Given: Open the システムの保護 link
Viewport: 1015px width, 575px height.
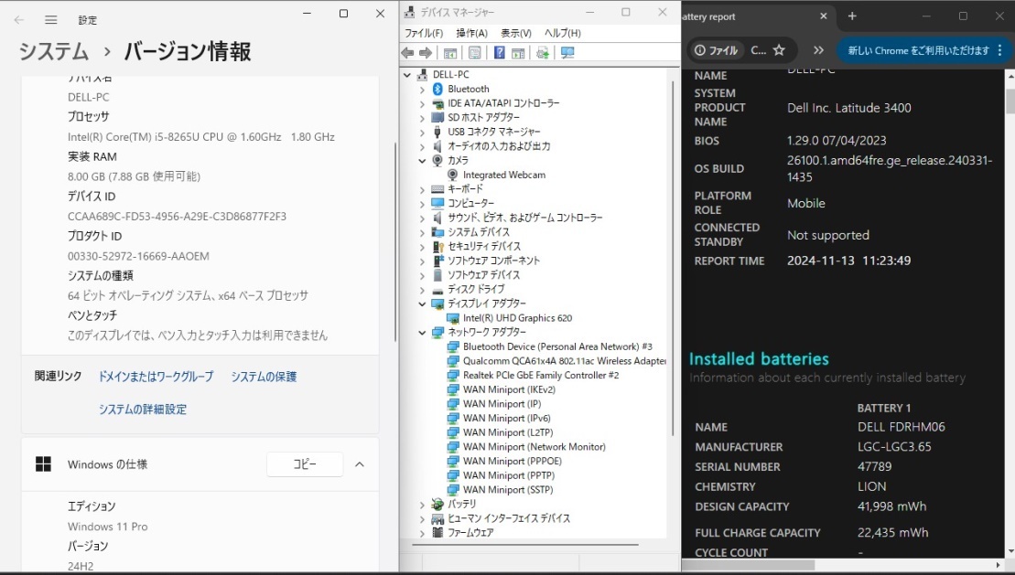Looking at the screenshot, I should 265,377.
